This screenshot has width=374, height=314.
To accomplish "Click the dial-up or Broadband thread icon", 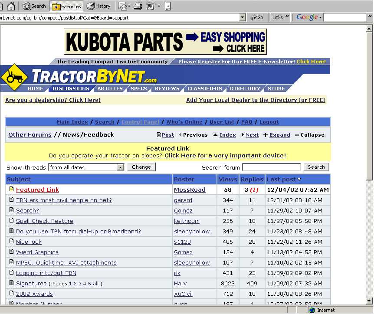I will click(11, 231).
